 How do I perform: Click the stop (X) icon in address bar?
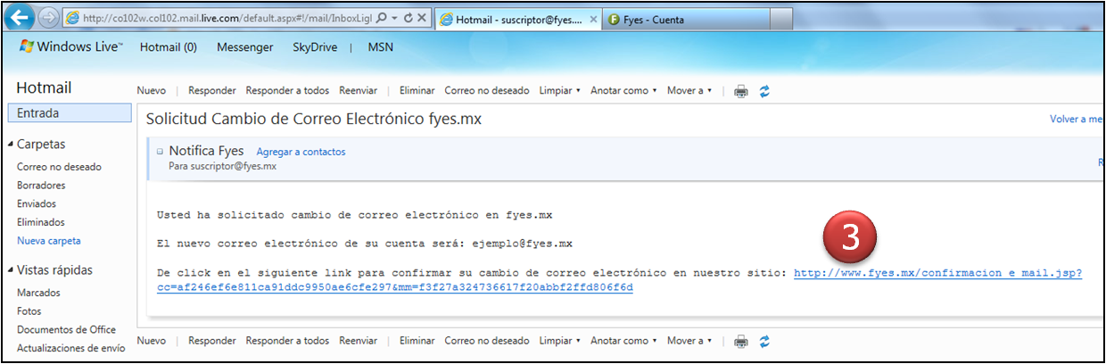[422, 18]
